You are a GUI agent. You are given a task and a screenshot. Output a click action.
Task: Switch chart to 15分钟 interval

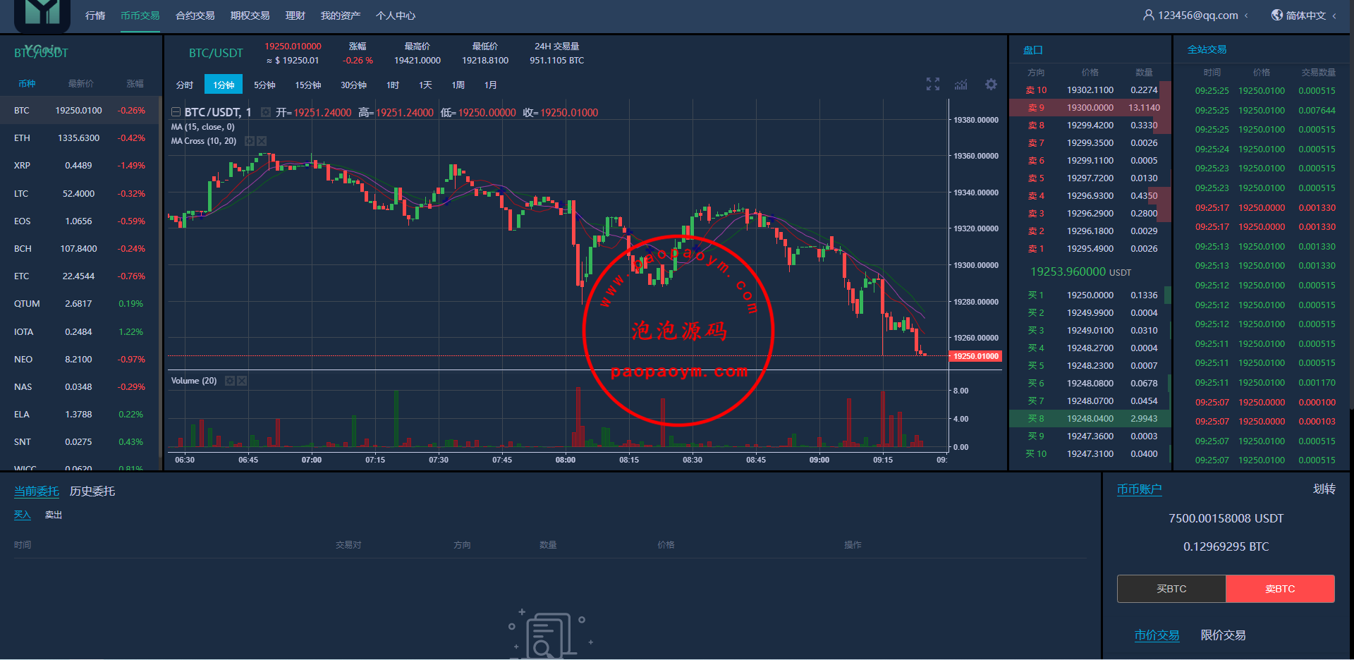coord(307,85)
